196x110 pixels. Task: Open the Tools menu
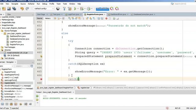[65, 4]
